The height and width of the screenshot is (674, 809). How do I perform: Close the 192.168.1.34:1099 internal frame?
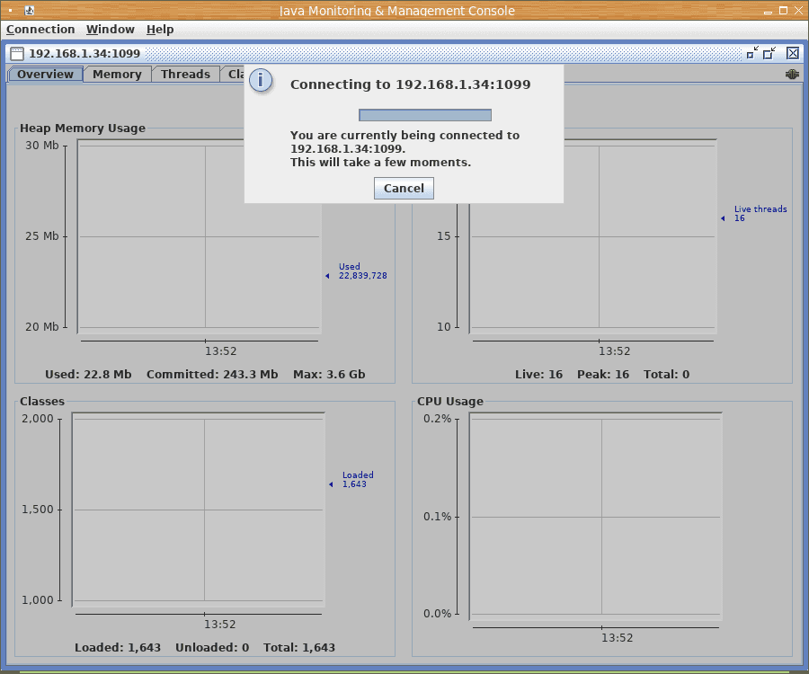(x=792, y=53)
